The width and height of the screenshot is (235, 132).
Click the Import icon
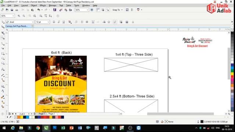click(x=61, y=10)
